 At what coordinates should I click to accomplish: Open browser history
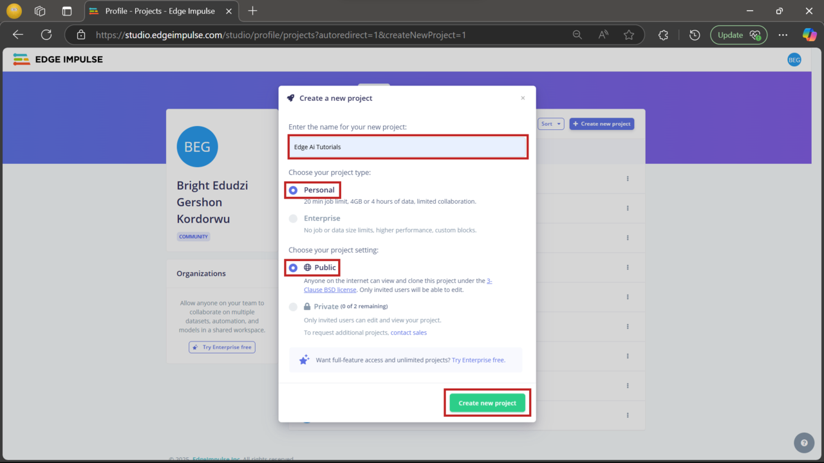click(x=694, y=34)
